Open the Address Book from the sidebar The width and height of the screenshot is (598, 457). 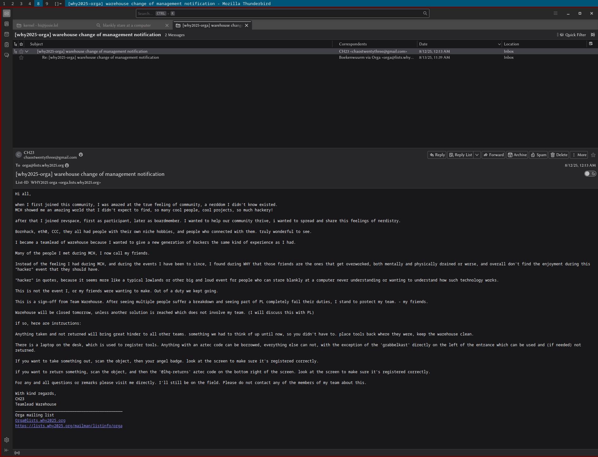click(6, 24)
